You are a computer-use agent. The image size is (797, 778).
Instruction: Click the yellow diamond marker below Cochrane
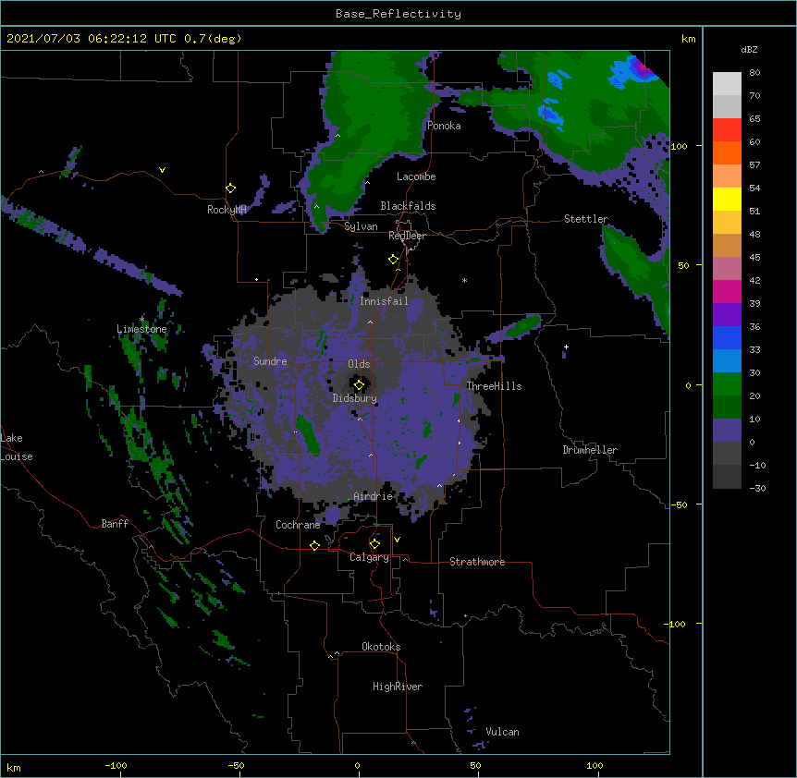click(314, 545)
